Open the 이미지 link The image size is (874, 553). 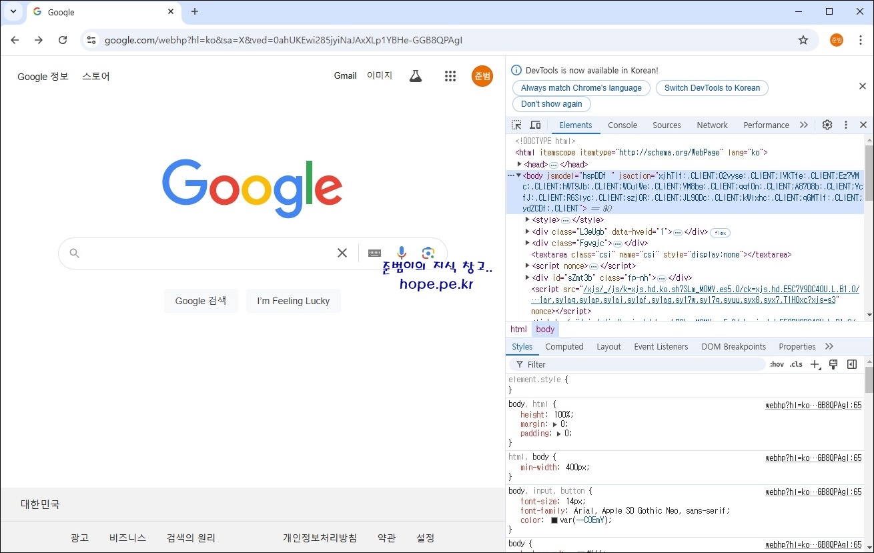click(x=380, y=76)
